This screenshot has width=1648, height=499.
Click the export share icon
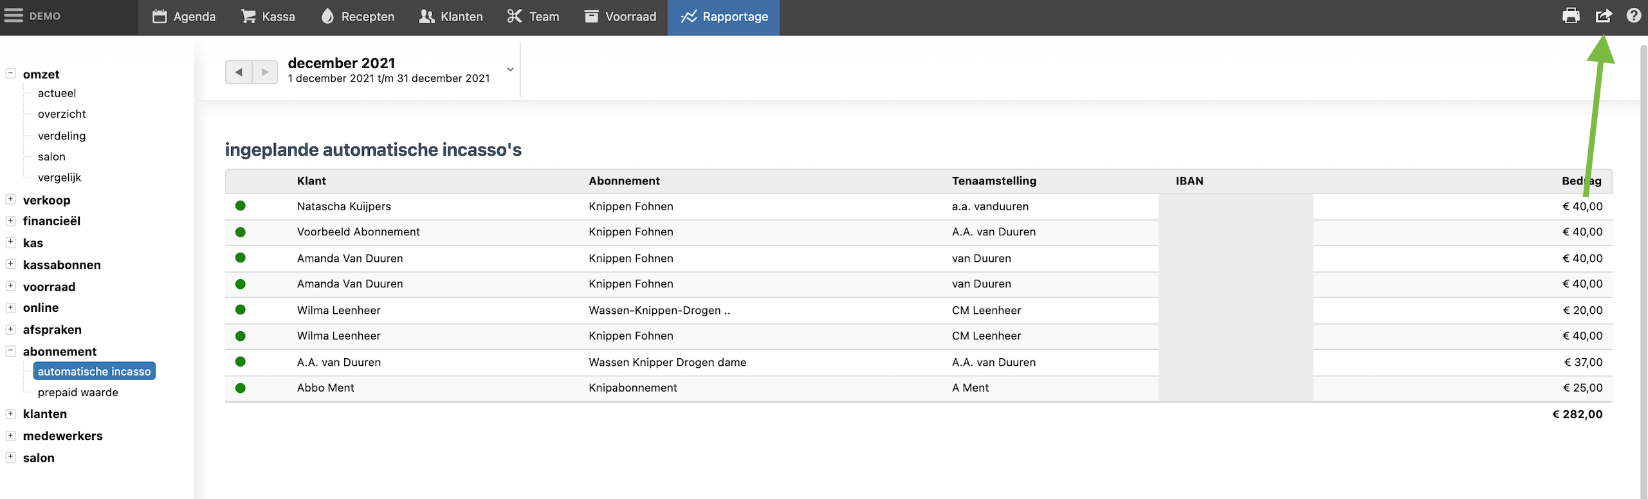coord(1603,15)
